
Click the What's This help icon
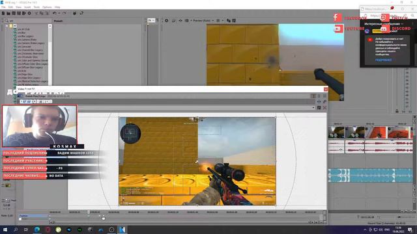click(81, 13)
